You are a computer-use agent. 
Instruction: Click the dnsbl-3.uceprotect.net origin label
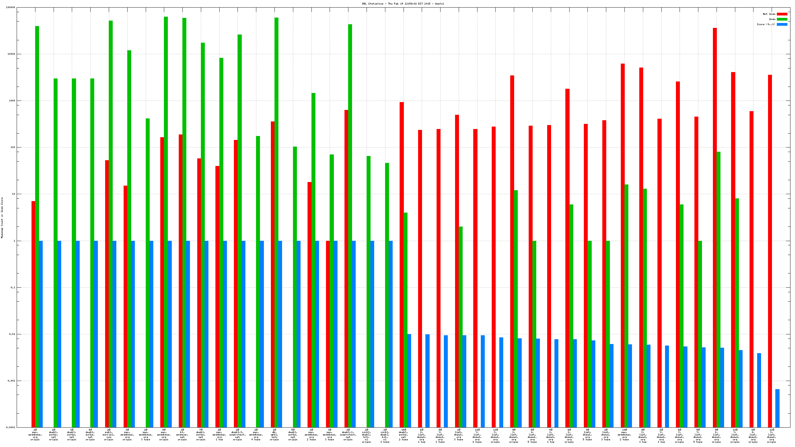pos(237,435)
